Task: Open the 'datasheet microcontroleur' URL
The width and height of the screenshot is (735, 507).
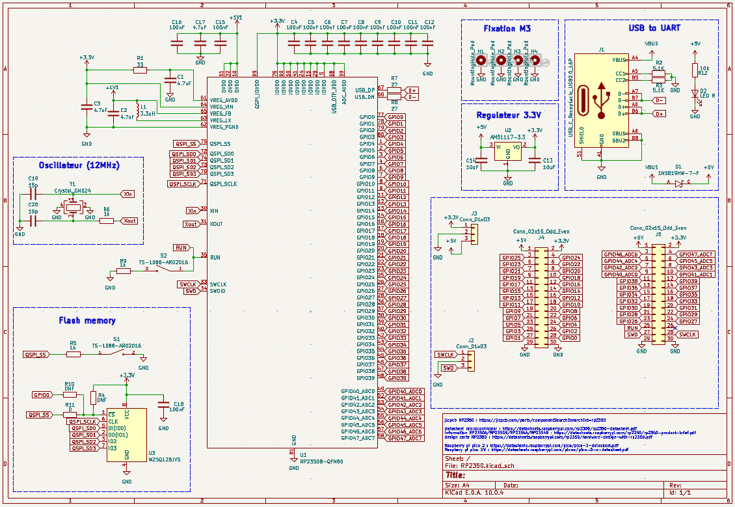Action: 541,429
